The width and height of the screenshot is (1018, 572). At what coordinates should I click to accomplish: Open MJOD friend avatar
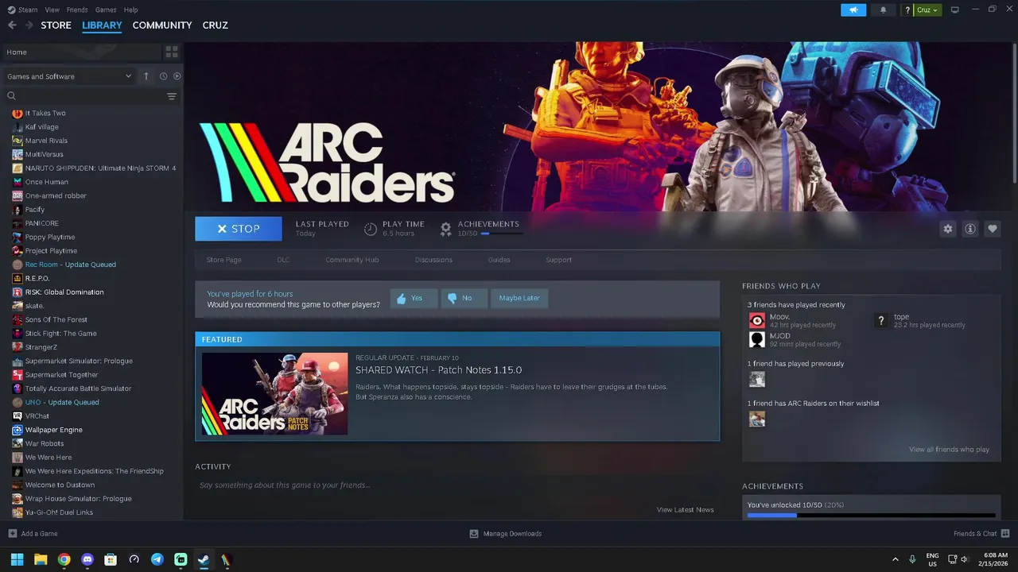(757, 340)
